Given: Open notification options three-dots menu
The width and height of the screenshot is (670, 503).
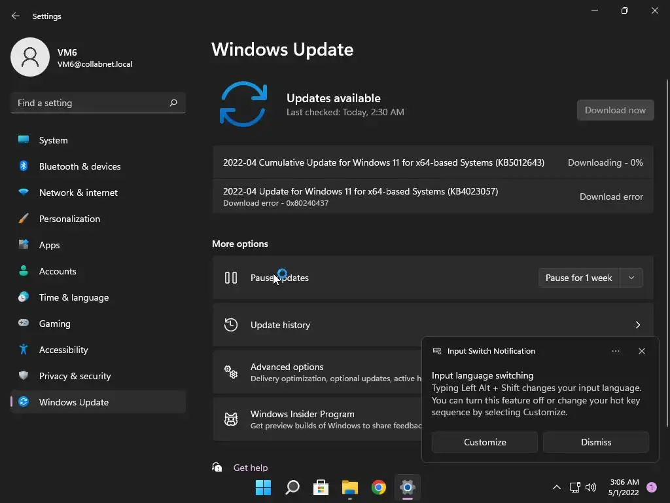Looking at the screenshot, I should (616, 351).
